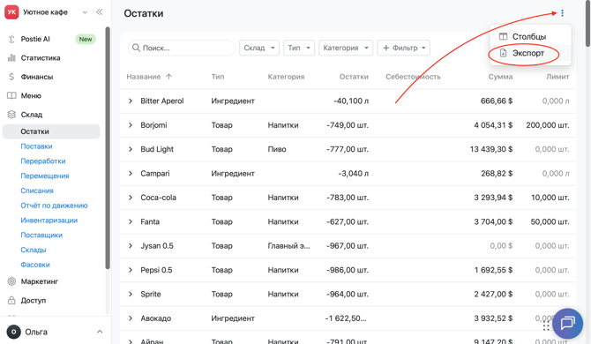
Task: Click the Экспорт file icon
Action: [x=503, y=53]
